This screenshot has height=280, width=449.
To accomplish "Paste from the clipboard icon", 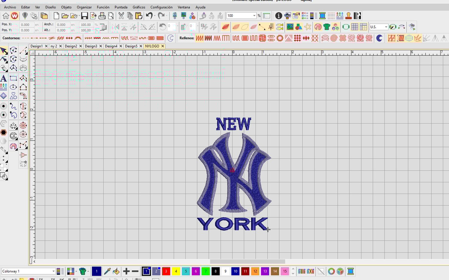I will (139, 16).
